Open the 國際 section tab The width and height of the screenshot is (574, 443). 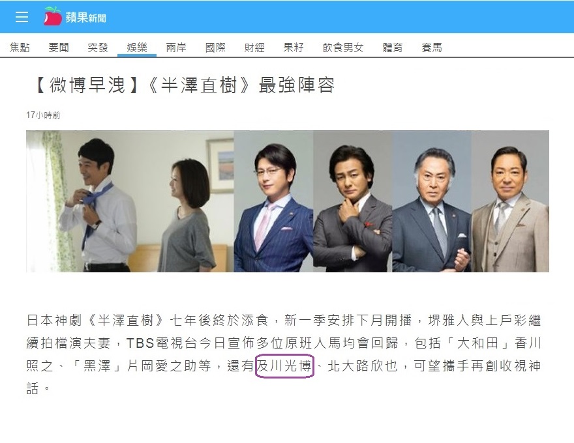pos(215,48)
